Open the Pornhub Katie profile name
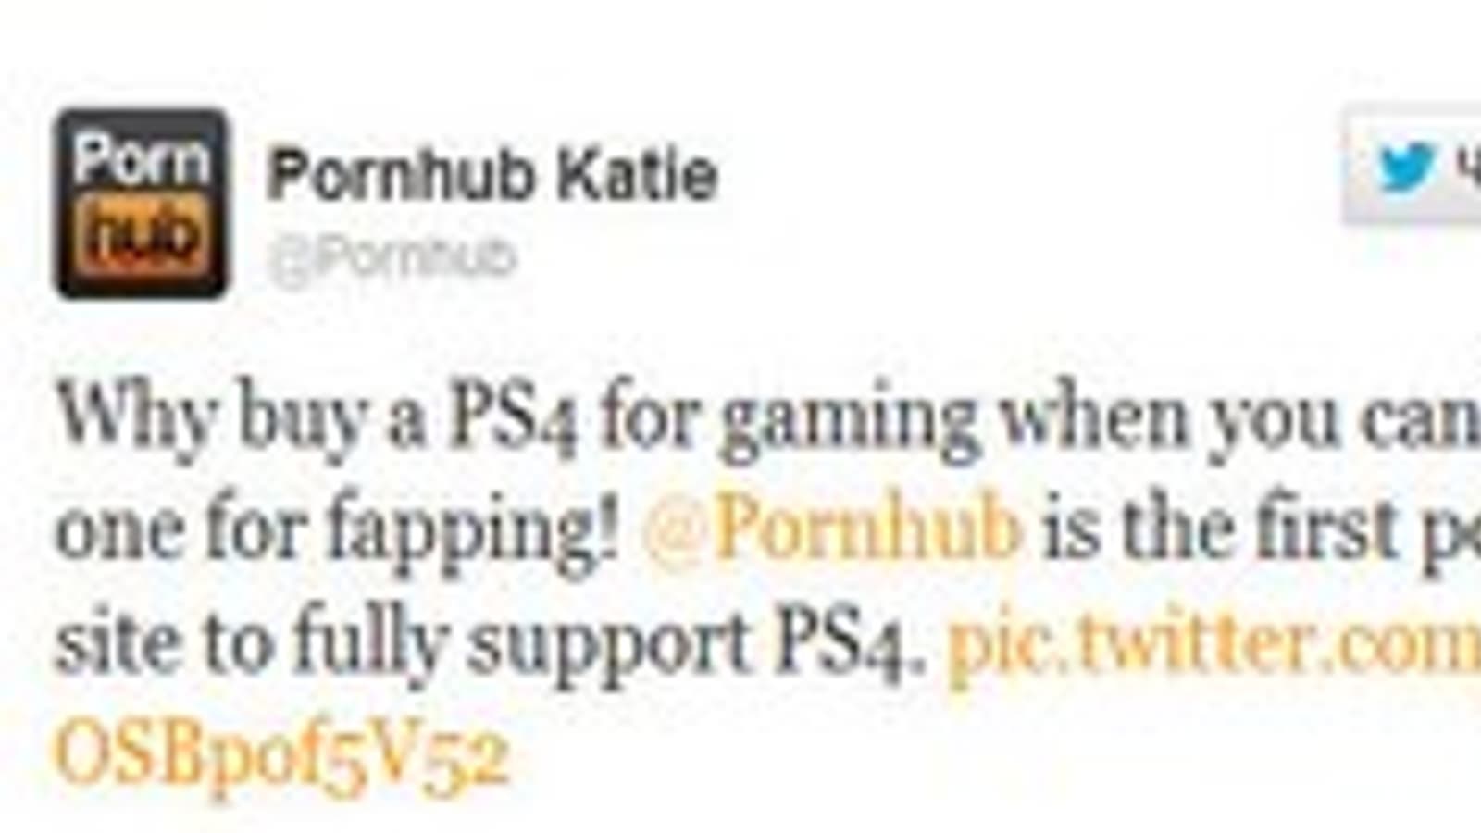Image resolution: width=1481 pixels, height=833 pixels. (x=492, y=175)
